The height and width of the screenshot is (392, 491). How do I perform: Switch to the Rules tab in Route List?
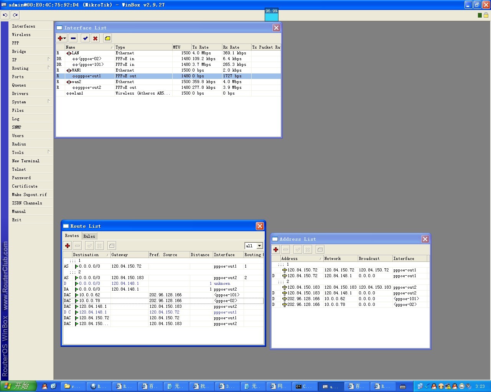pyautogui.click(x=89, y=236)
